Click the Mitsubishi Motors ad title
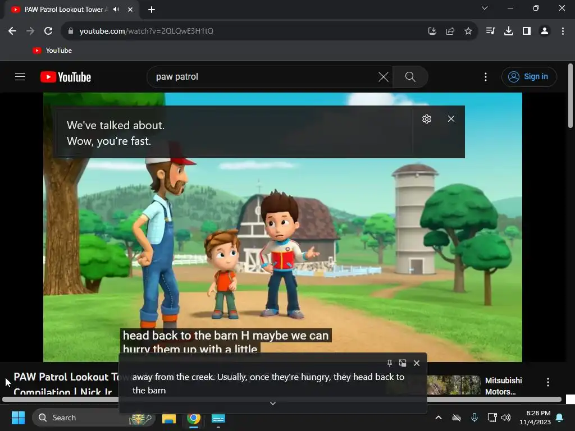The image size is (575, 431). 503,386
